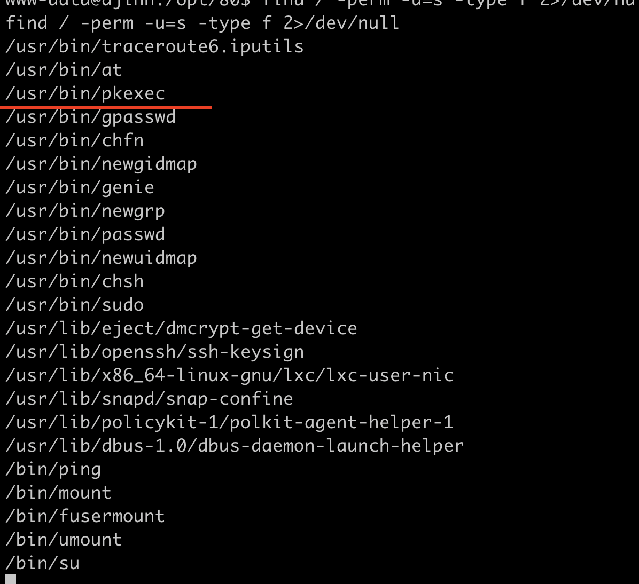Click the /usr/bin/traceroute6.iputils line
This screenshot has height=584, width=639.
[154, 46]
